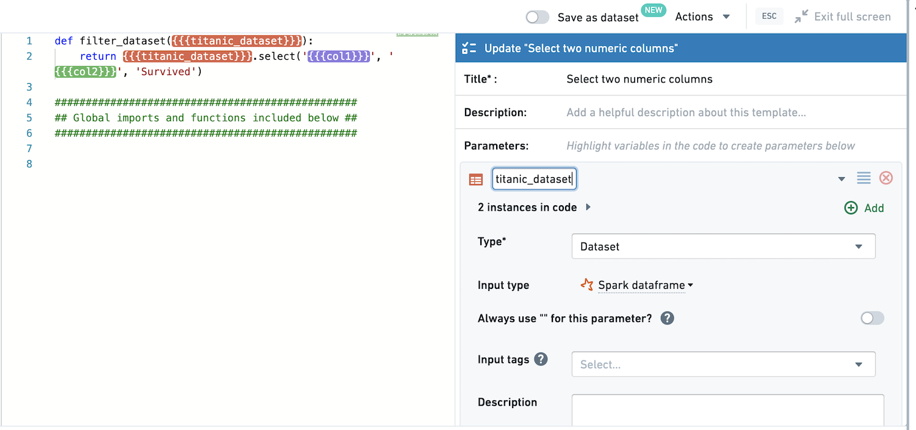Click the exit full screen arrows icon
Screen dimensions: 916x430
(801, 17)
